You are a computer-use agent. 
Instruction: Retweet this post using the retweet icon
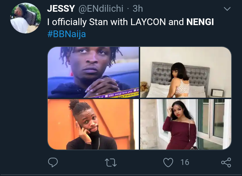point(111,163)
